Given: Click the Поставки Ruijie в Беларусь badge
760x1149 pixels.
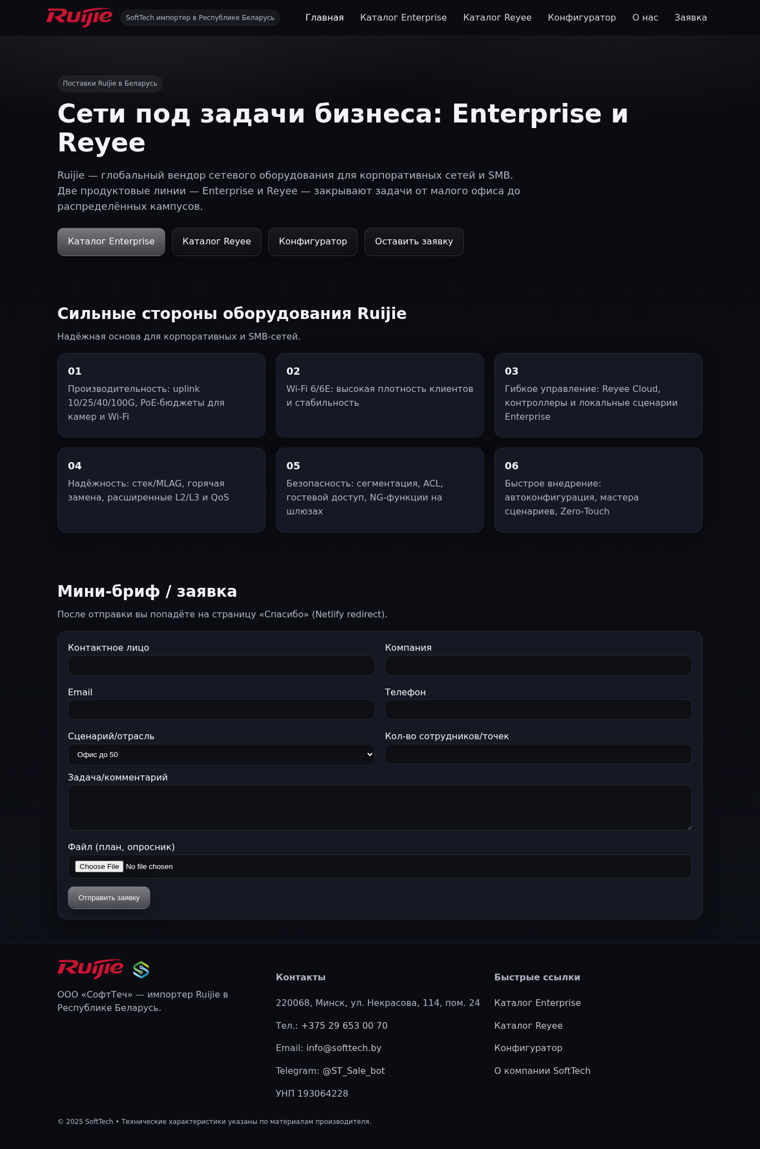Looking at the screenshot, I should tap(110, 84).
